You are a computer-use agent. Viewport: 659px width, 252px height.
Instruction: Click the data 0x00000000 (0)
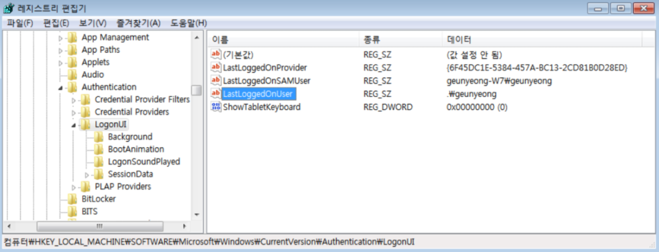click(x=477, y=107)
